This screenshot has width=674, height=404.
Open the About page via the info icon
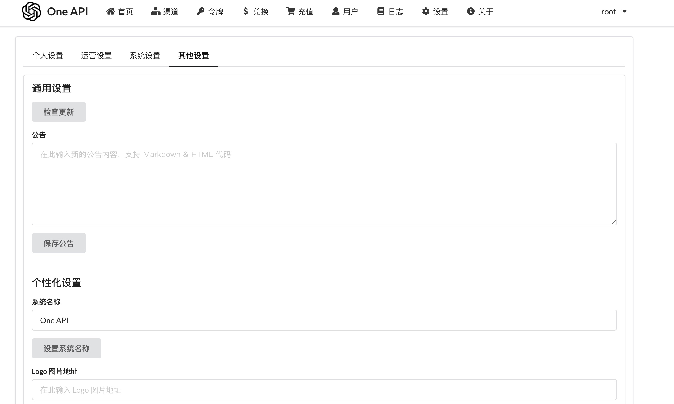471,11
